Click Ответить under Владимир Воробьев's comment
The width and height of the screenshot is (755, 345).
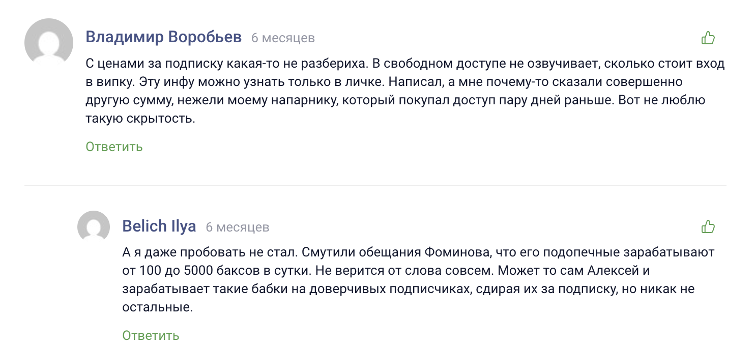coord(113,147)
